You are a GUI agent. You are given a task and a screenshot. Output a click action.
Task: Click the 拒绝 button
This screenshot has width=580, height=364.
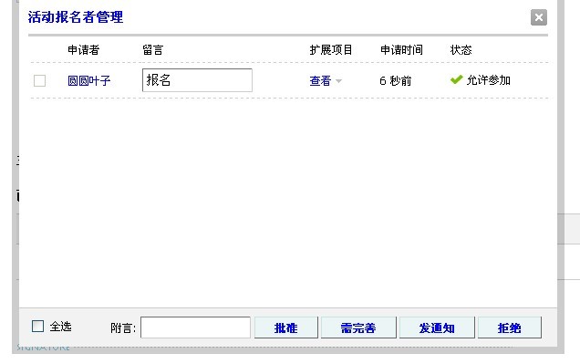(510, 328)
